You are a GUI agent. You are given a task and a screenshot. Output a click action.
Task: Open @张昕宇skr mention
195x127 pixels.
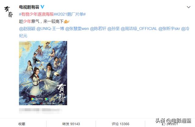click(169, 29)
